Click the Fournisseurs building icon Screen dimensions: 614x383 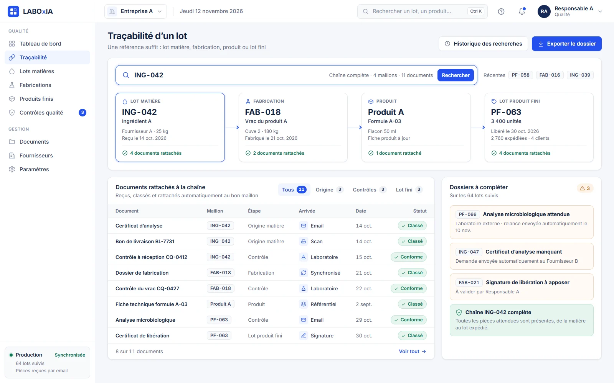tap(12, 155)
